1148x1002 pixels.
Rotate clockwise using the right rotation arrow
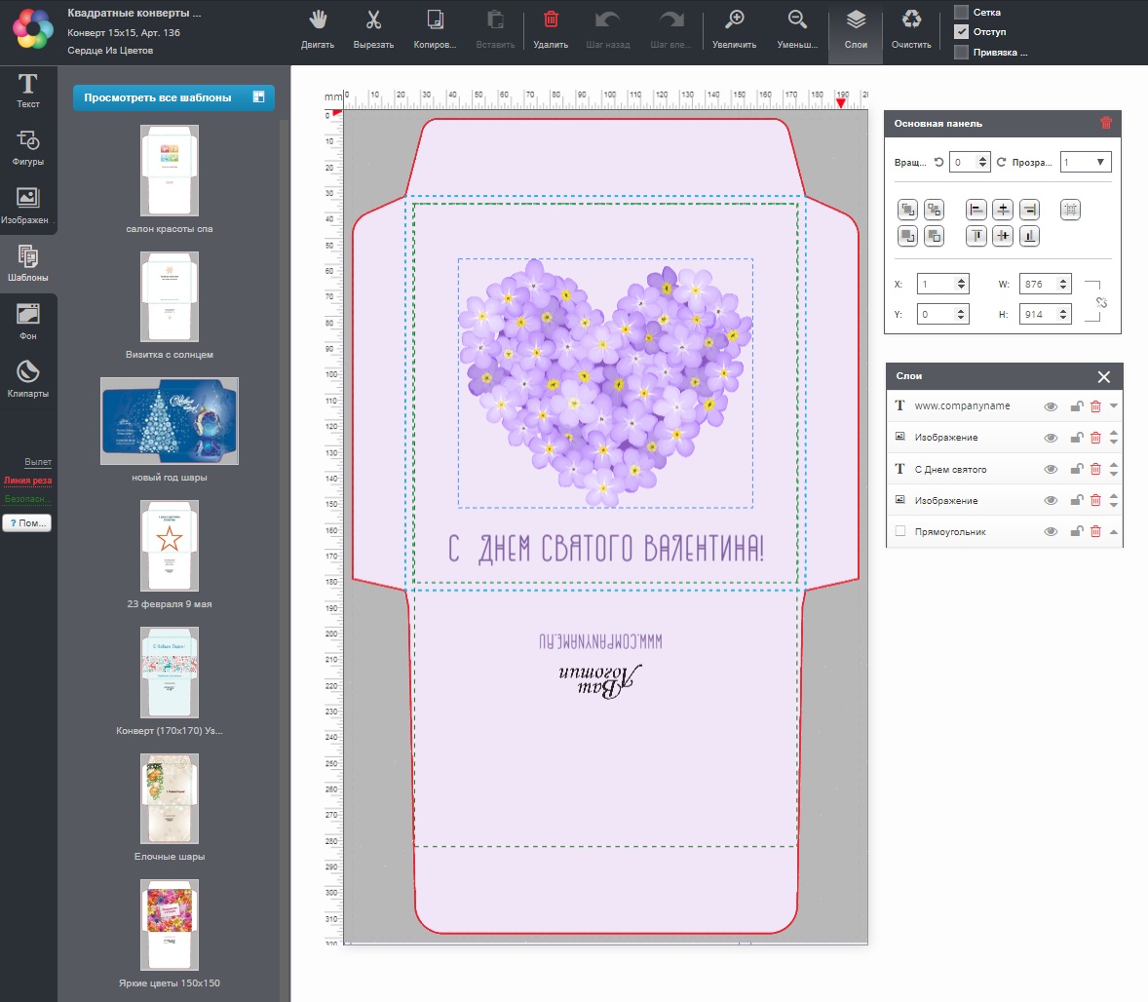1001,162
